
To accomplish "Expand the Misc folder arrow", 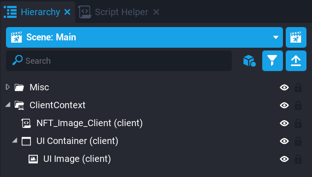I will click(8, 87).
